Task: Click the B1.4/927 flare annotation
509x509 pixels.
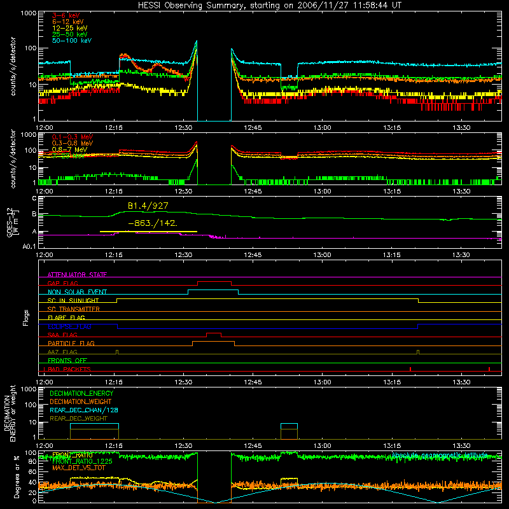Action: 148,206
